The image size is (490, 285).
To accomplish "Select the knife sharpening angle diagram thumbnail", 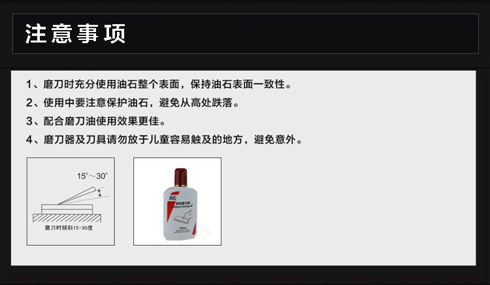I will click(x=71, y=201).
